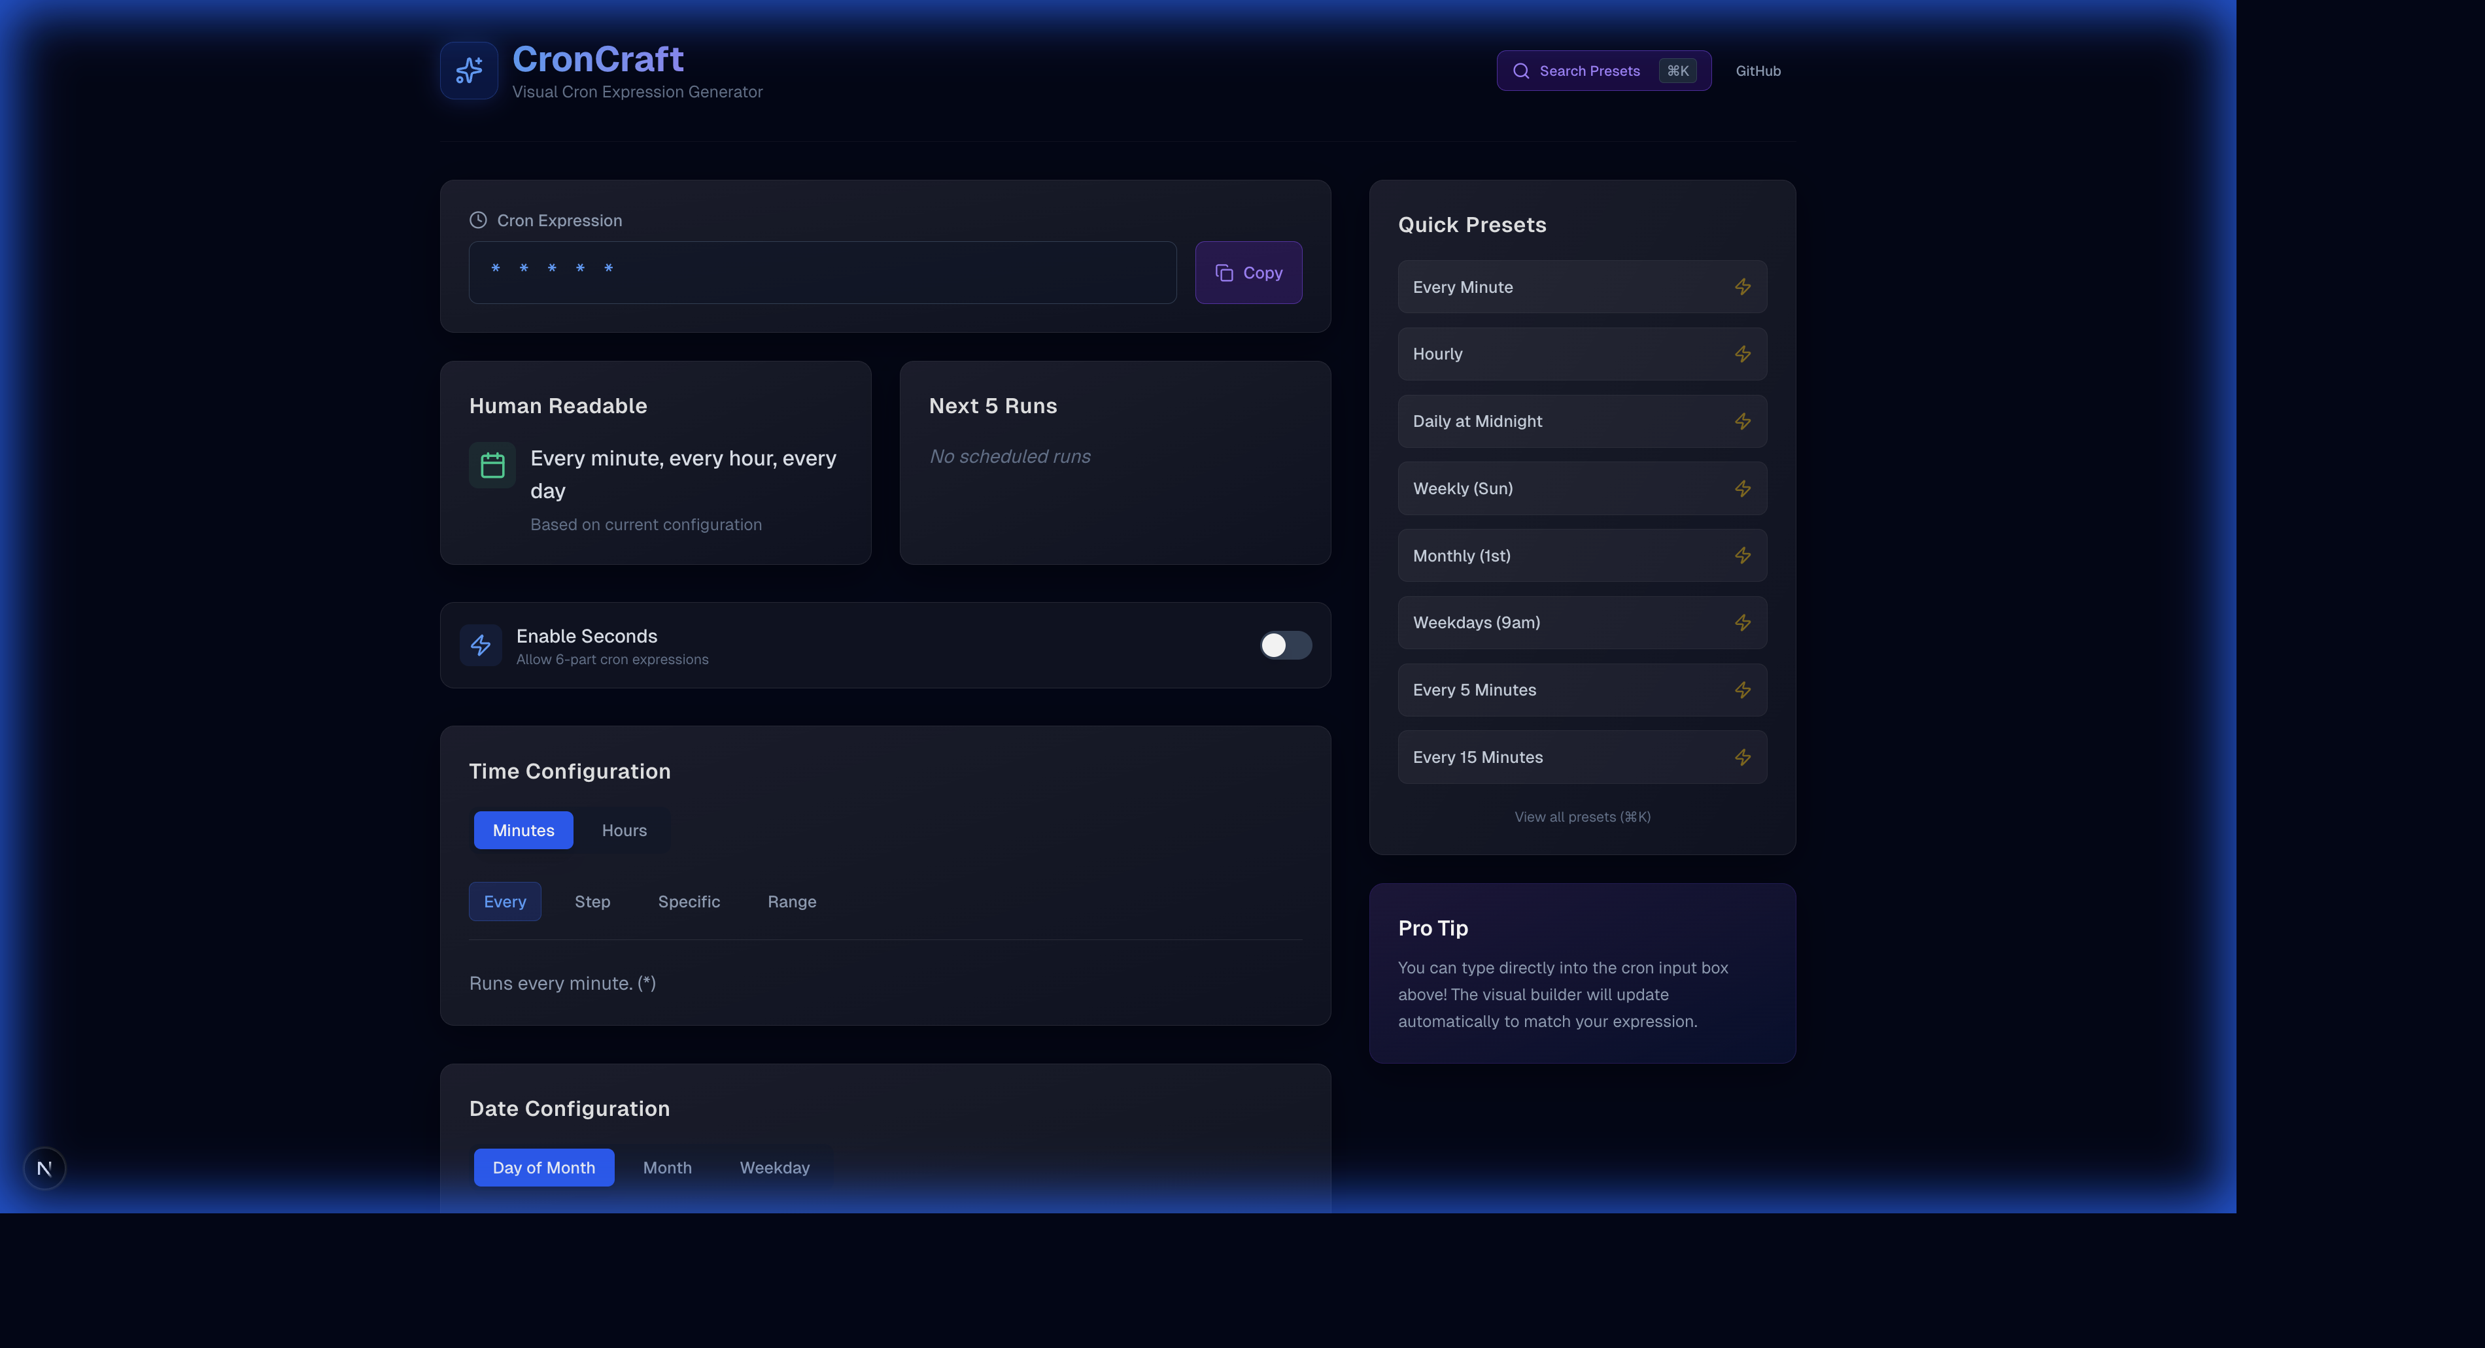The height and width of the screenshot is (1348, 2485).
Task: Click the copy icon in the Copy button
Action: (x=1224, y=273)
